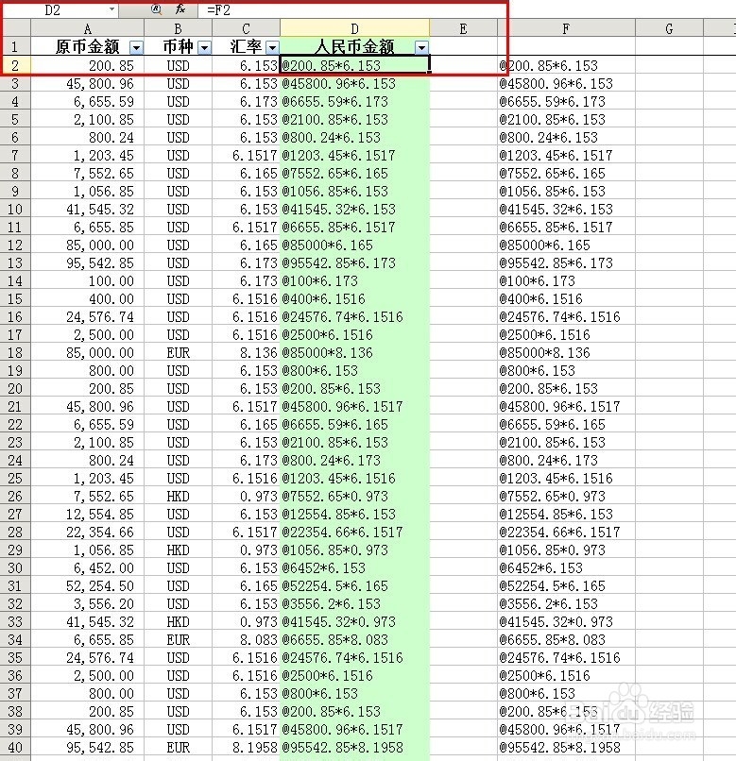Click amount 1,203.45 in row 7
This screenshot has height=761, width=736.
(88, 155)
